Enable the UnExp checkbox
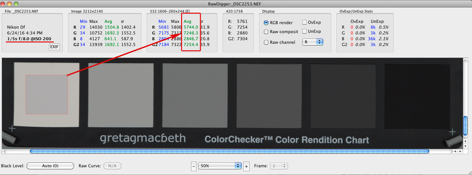The image size is (472, 175). (304, 32)
